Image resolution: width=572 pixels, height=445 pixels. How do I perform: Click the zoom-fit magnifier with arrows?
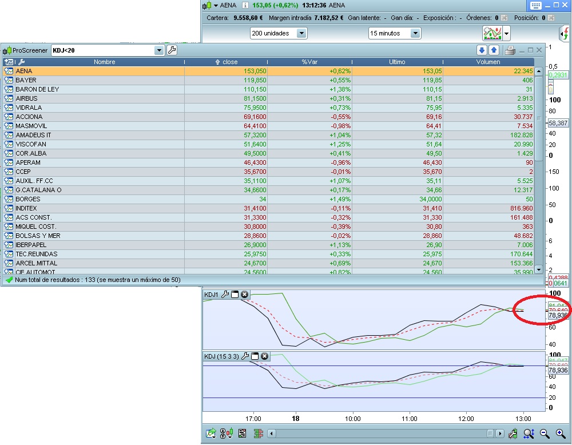point(529,434)
